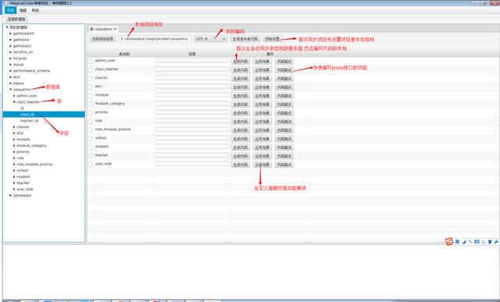Check the priority table checkbox
This screenshot has height=302, width=500.
pos(91,113)
